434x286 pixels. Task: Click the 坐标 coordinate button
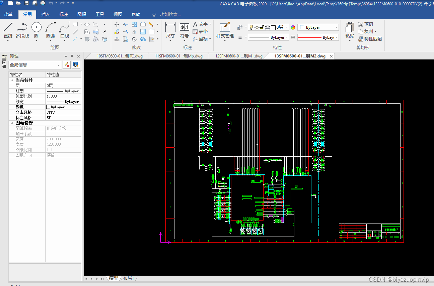[202, 39]
